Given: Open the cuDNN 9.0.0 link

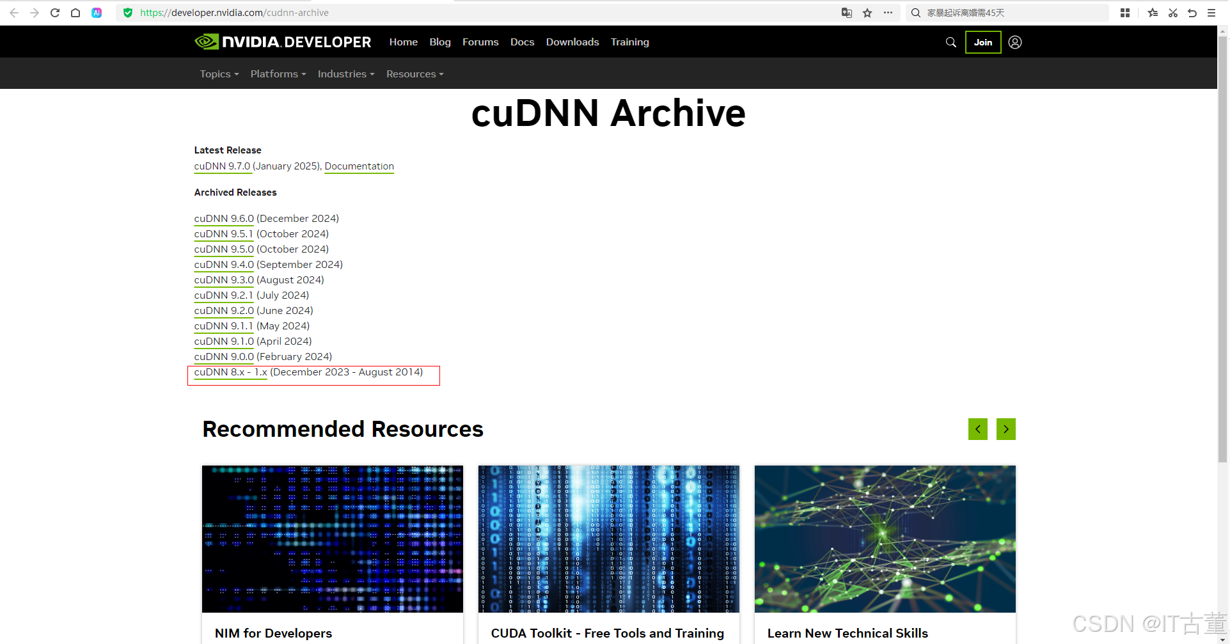Looking at the screenshot, I should click(x=224, y=357).
